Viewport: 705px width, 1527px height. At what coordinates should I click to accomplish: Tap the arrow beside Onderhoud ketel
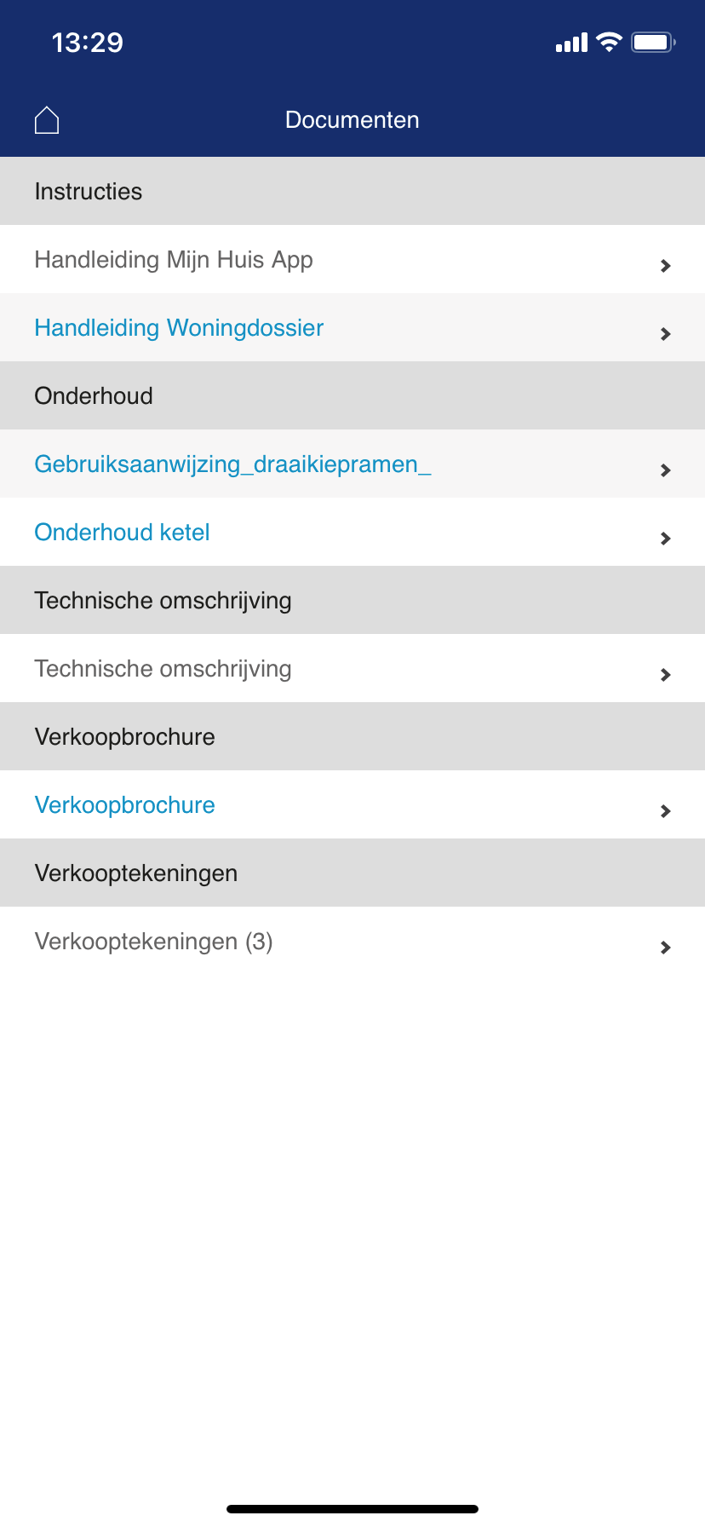click(x=665, y=538)
